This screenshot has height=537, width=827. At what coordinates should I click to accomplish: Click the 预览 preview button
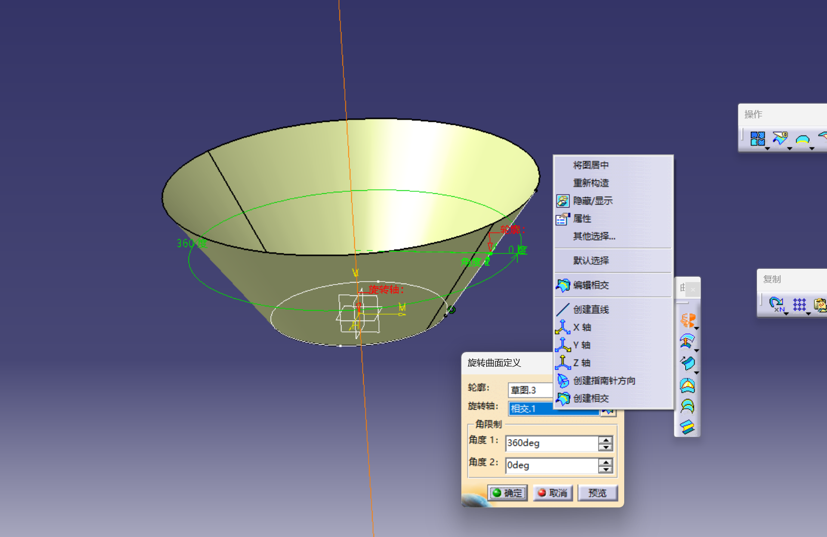(598, 493)
